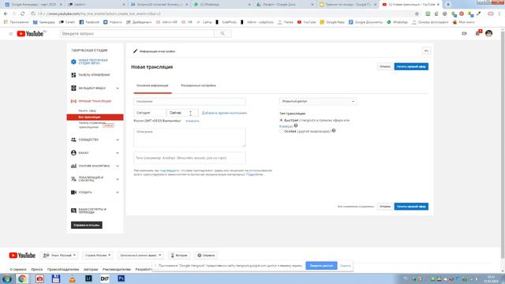
Task: Click the search magnifier button
Action: point(223,33)
